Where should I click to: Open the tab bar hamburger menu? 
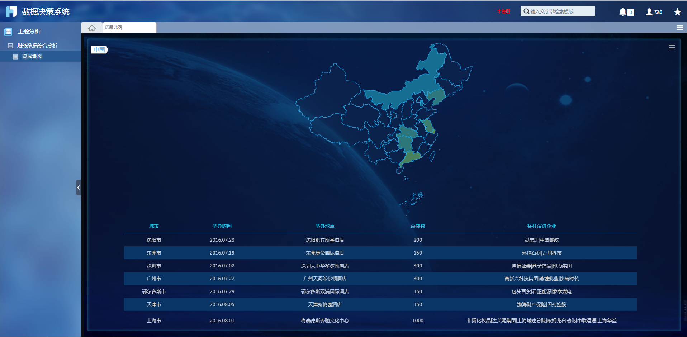(679, 28)
